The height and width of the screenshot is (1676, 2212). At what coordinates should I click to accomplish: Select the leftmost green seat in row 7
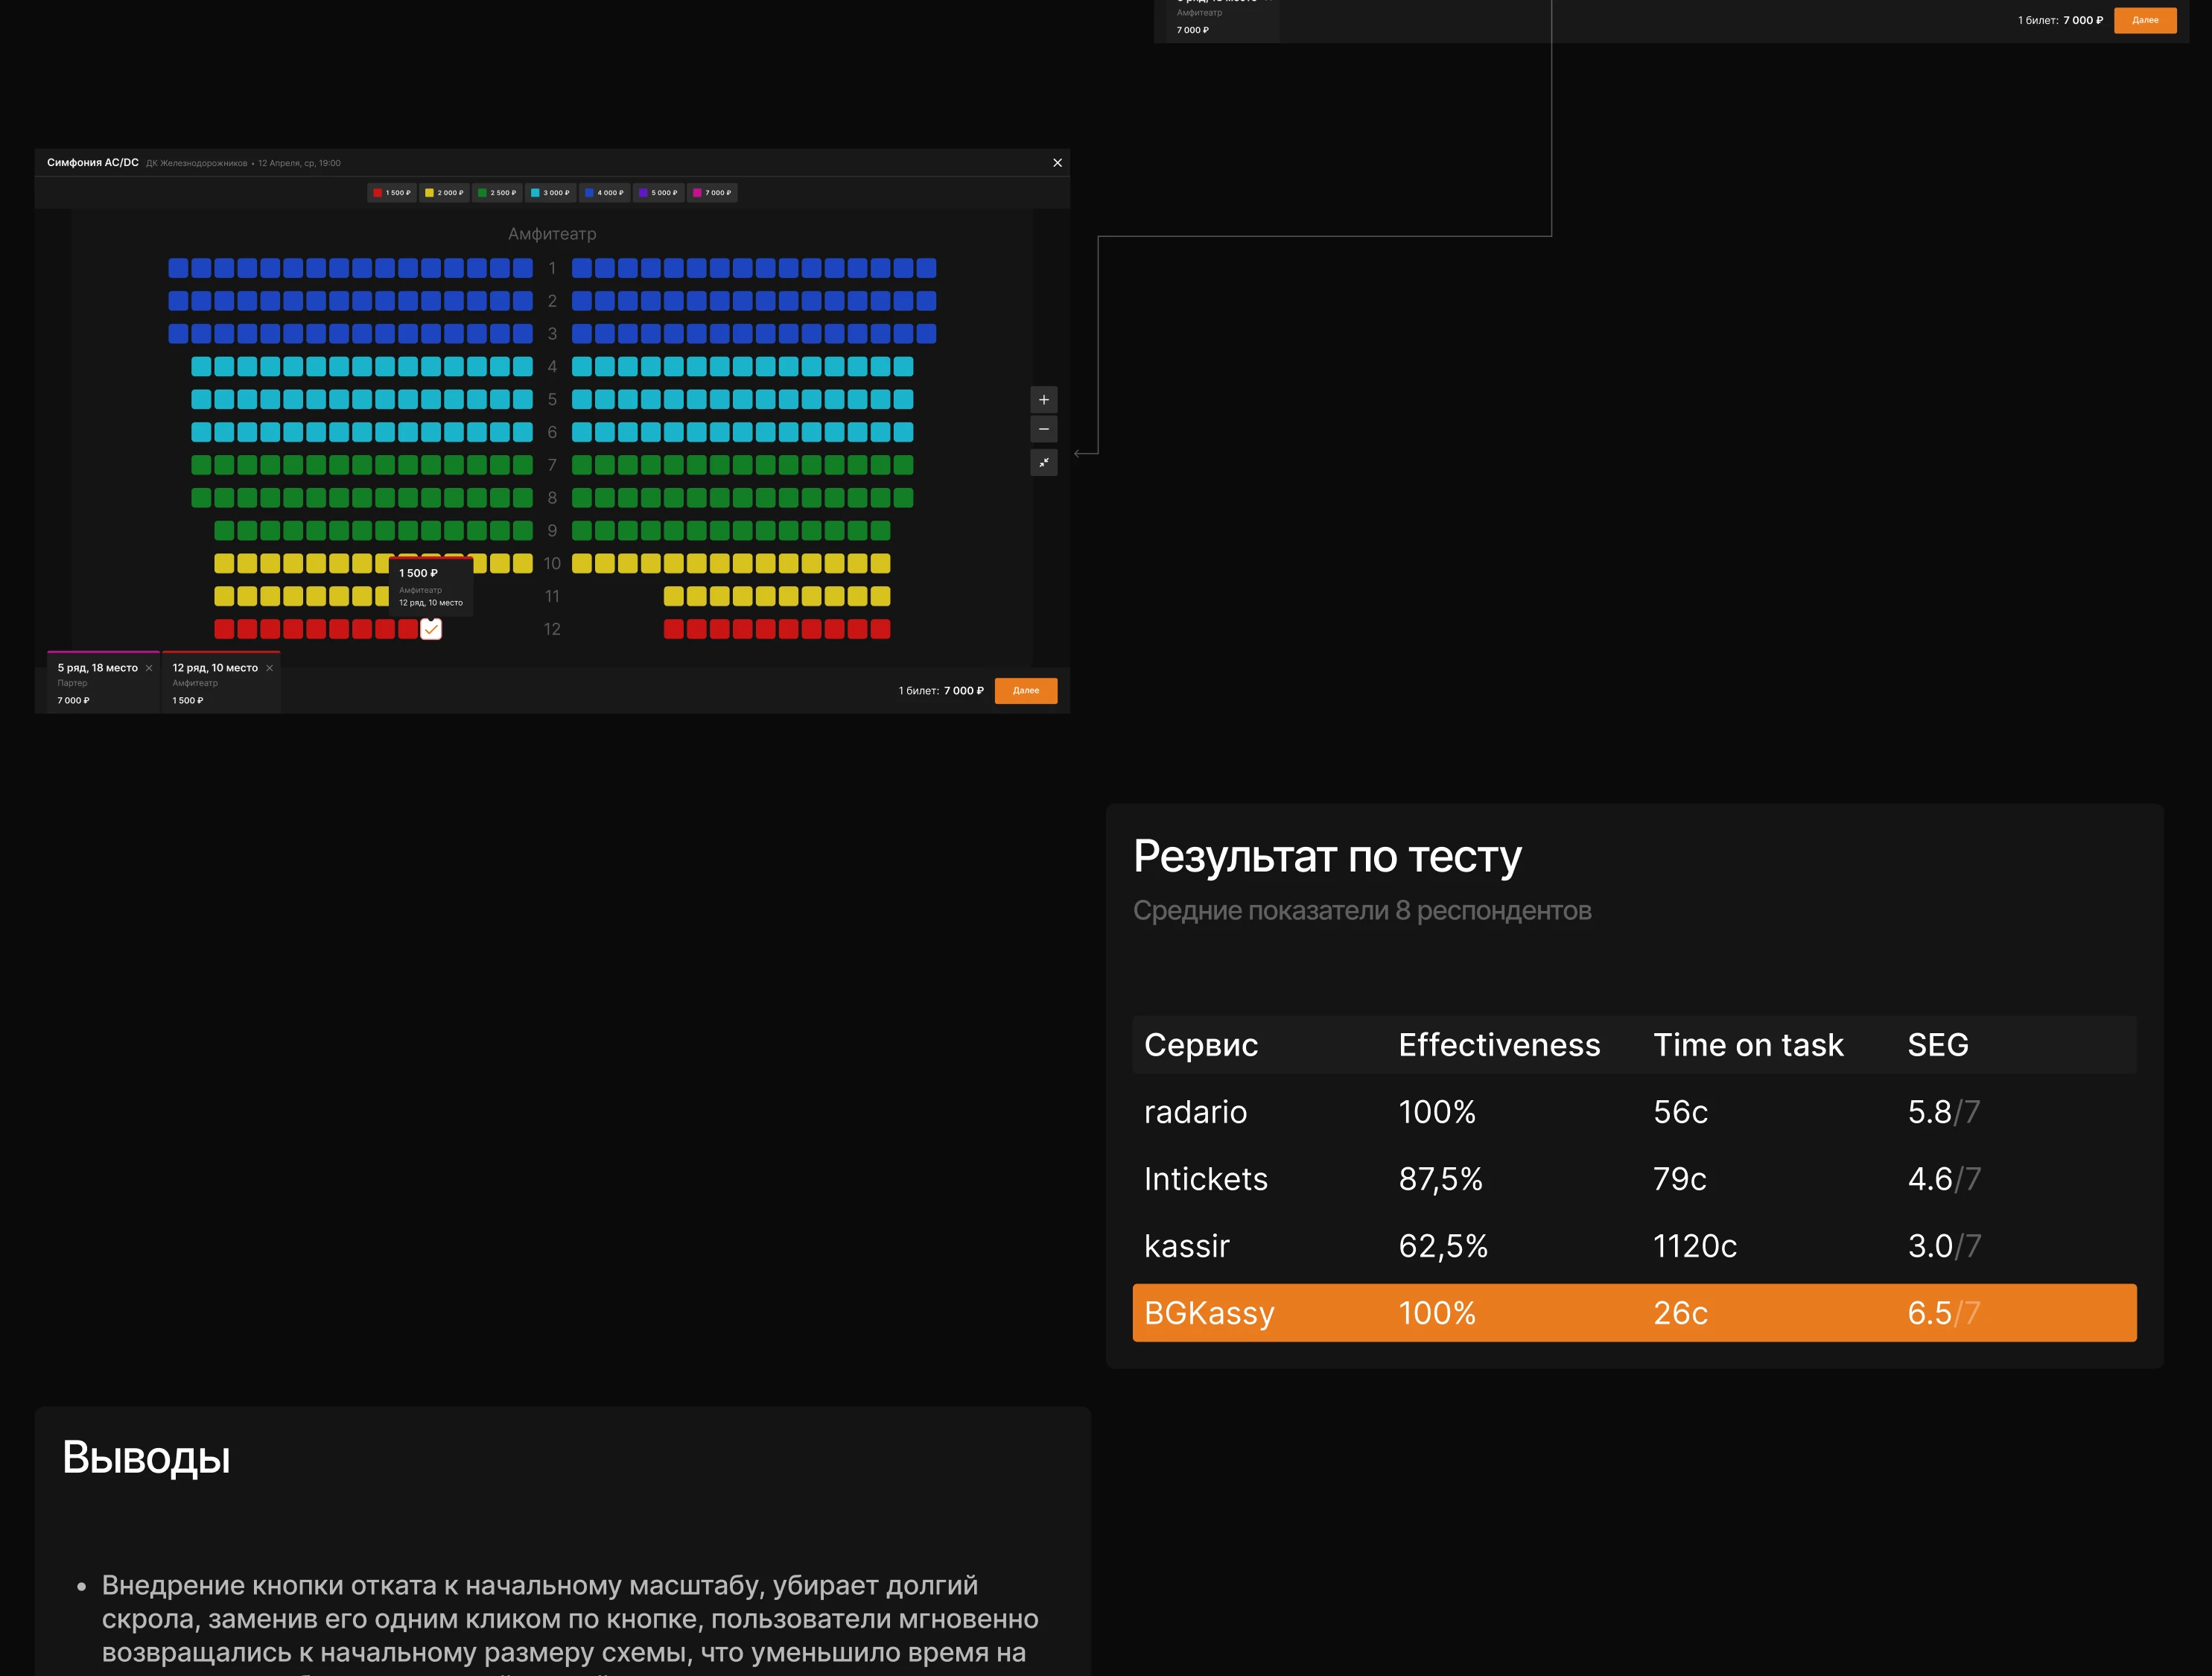tap(201, 465)
